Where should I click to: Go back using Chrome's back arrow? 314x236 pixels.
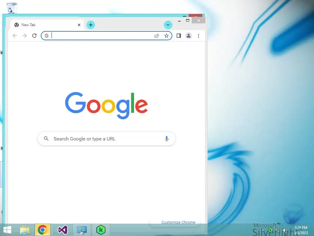point(15,36)
